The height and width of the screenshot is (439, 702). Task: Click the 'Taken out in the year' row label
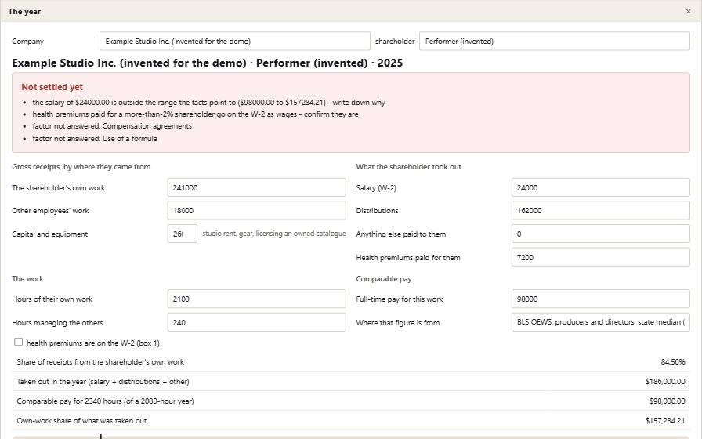(x=103, y=382)
